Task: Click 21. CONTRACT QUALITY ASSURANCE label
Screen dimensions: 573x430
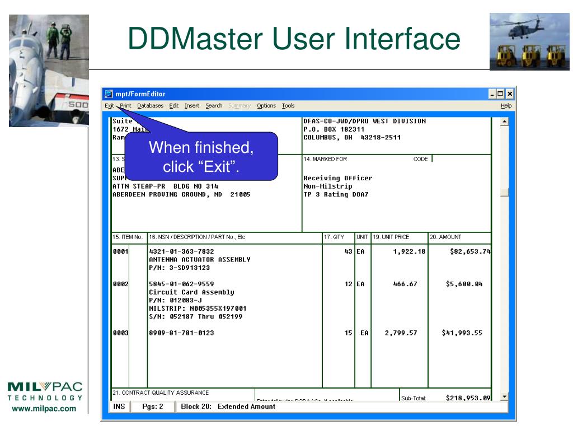Action: [161, 392]
